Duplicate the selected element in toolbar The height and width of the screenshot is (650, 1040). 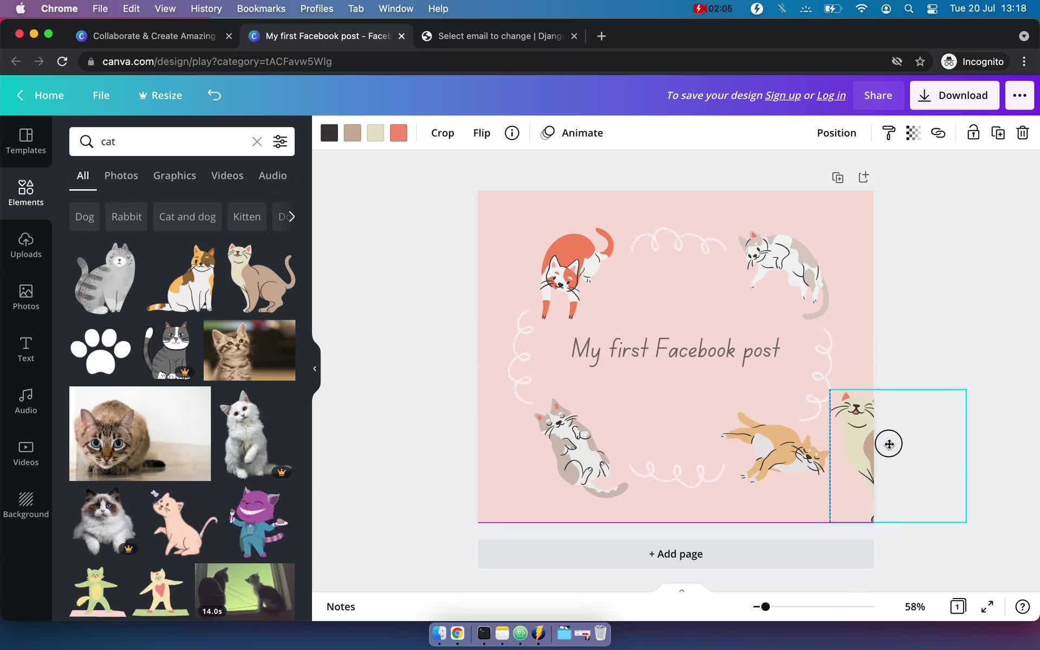tap(998, 133)
